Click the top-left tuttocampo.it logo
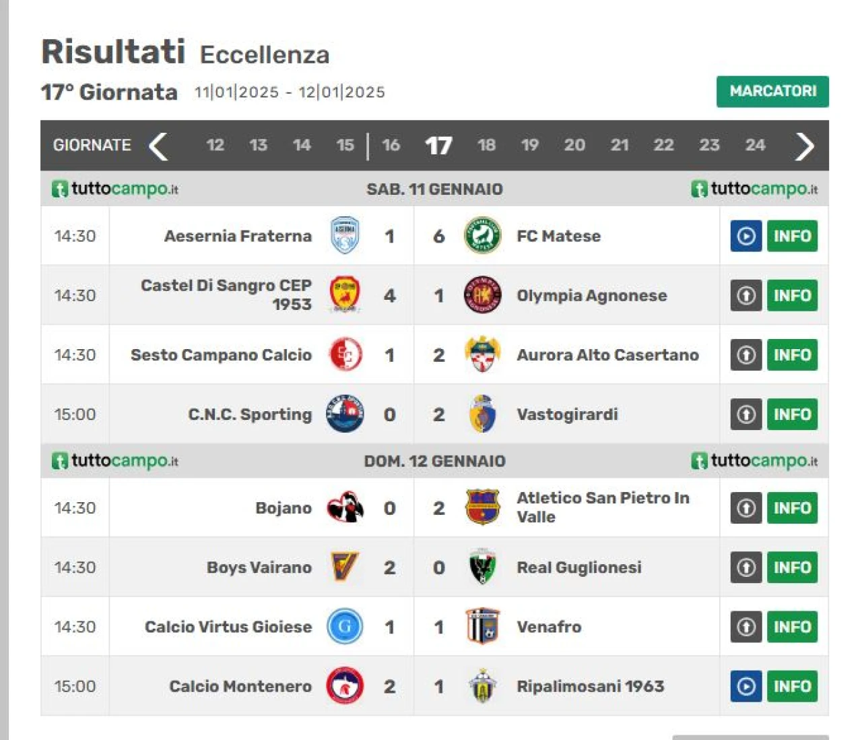The width and height of the screenshot is (862, 740). pyautogui.click(x=115, y=189)
